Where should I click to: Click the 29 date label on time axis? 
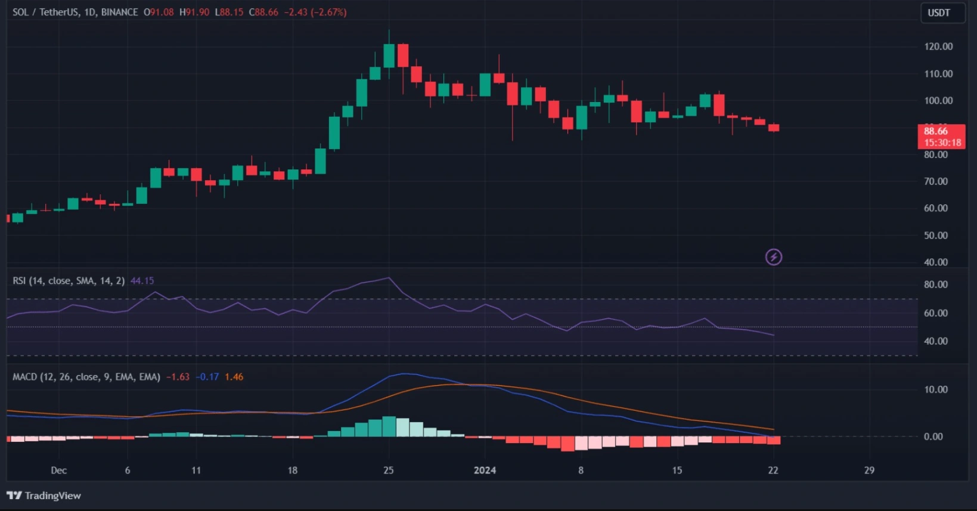pos(870,470)
